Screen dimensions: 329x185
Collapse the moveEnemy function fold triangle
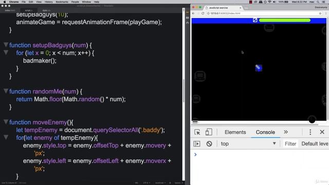pyautogui.click(x=6, y=122)
